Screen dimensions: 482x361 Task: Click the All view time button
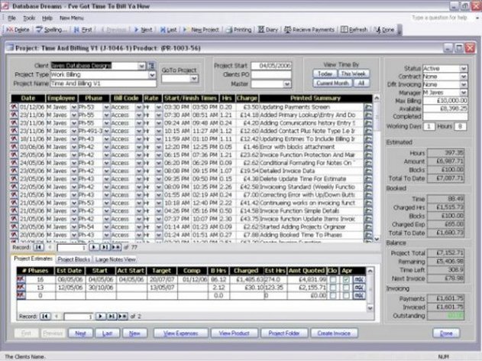(361, 83)
